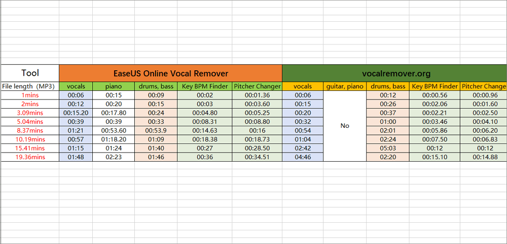Click the piano time cell "01:18.20"
The width and height of the screenshot is (507, 244).
click(x=114, y=139)
